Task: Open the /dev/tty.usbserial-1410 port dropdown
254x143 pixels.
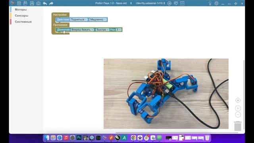Action: (150, 3)
